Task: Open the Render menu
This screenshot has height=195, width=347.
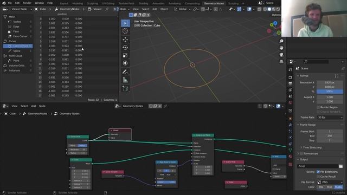Action: point(27,3)
